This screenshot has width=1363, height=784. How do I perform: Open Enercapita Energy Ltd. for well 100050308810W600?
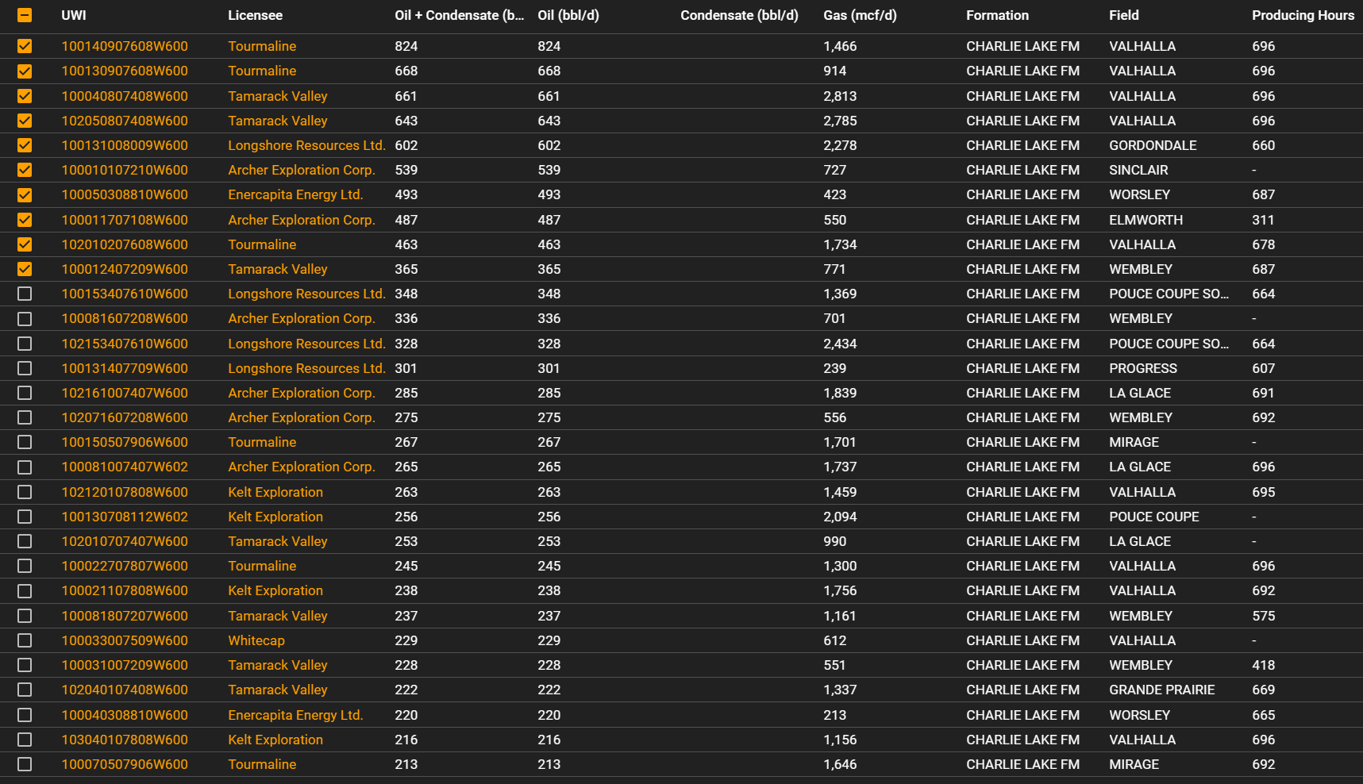click(x=295, y=194)
